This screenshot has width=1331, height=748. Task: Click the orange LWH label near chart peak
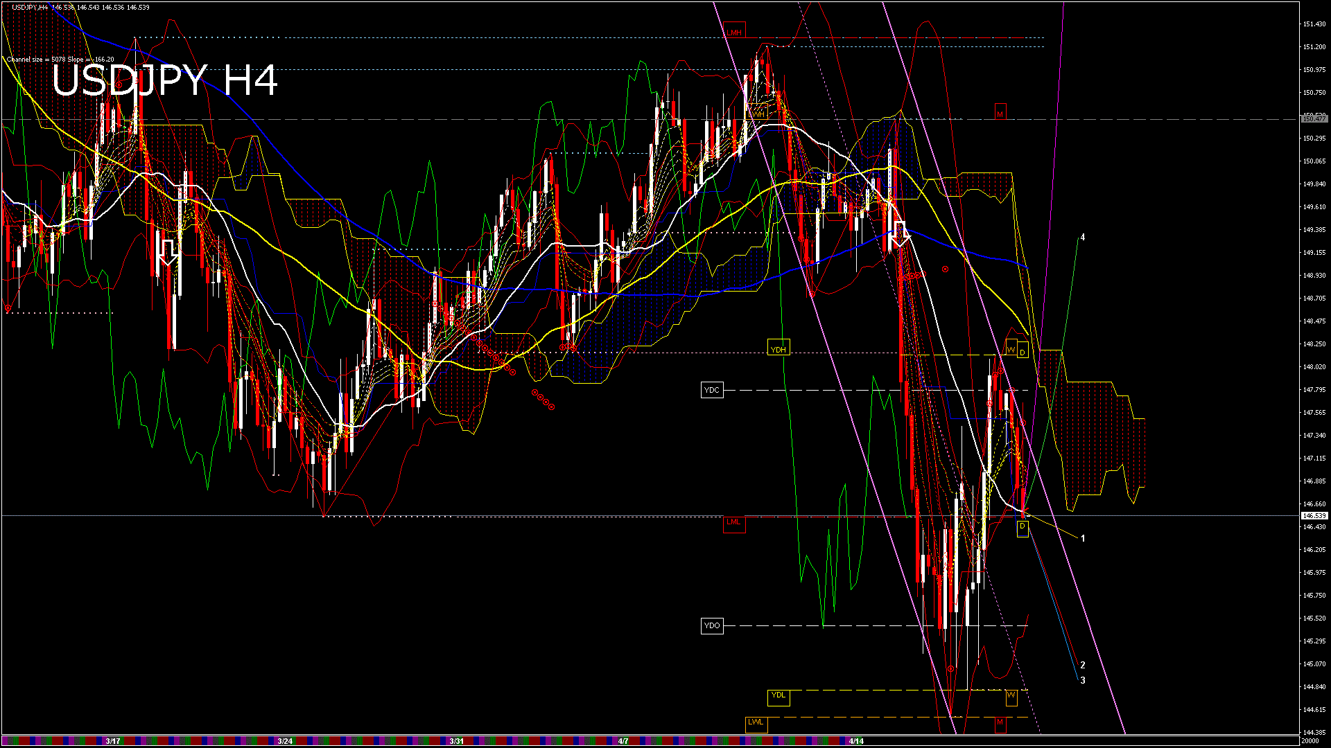pyautogui.click(x=756, y=114)
